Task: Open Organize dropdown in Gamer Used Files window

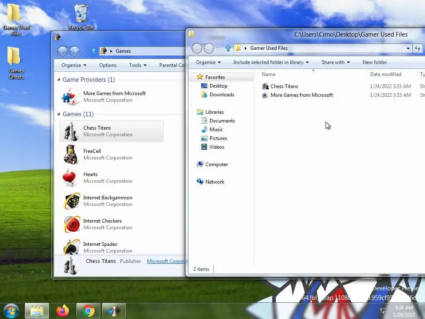Action: pos(208,62)
